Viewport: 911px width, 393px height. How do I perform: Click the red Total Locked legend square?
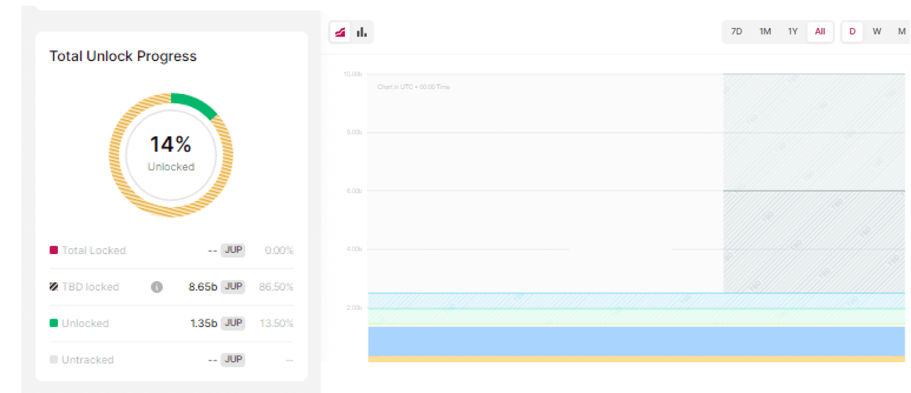tap(54, 250)
